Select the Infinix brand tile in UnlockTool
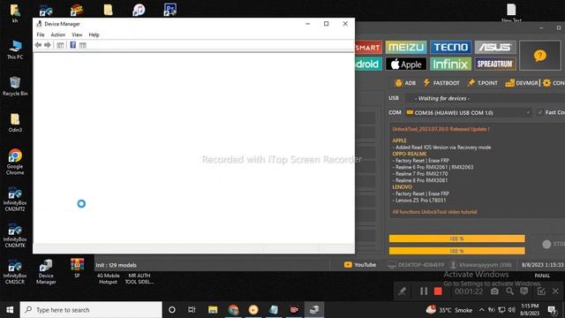Viewport: 565px width, 318px height. [x=450, y=64]
